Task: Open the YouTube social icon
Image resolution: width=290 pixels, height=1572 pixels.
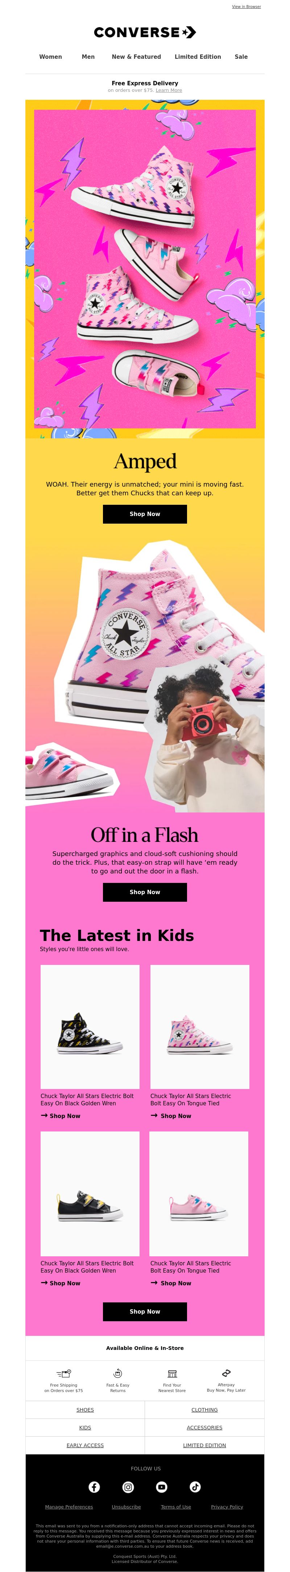Action: tap(161, 1487)
